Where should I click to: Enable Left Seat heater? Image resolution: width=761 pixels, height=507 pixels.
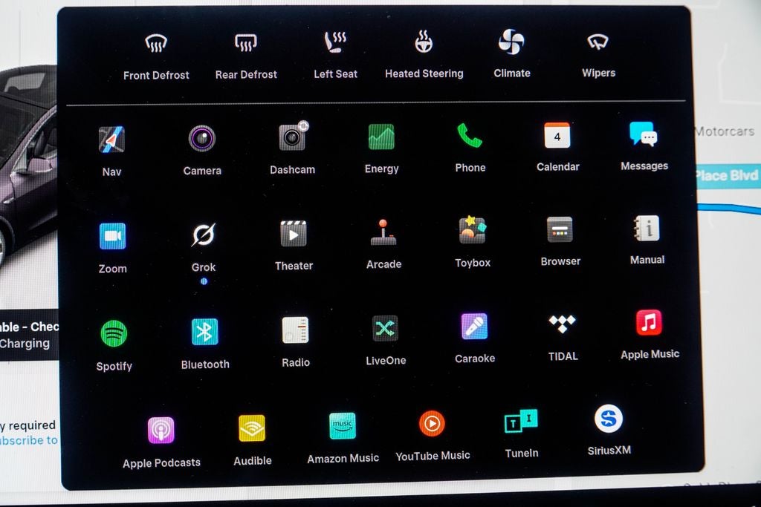[335, 43]
